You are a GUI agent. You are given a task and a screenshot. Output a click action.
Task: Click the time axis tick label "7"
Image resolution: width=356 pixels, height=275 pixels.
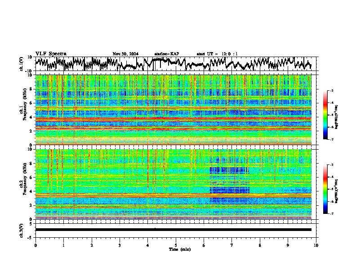pyautogui.click(x=232, y=245)
